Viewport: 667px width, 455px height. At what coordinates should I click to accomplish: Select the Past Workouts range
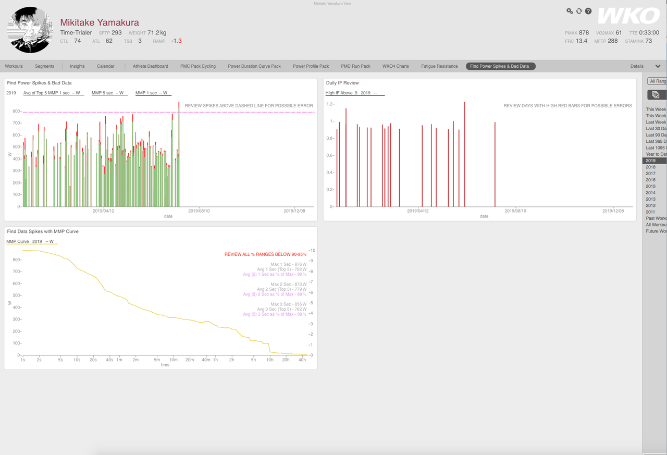[x=656, y=218]
